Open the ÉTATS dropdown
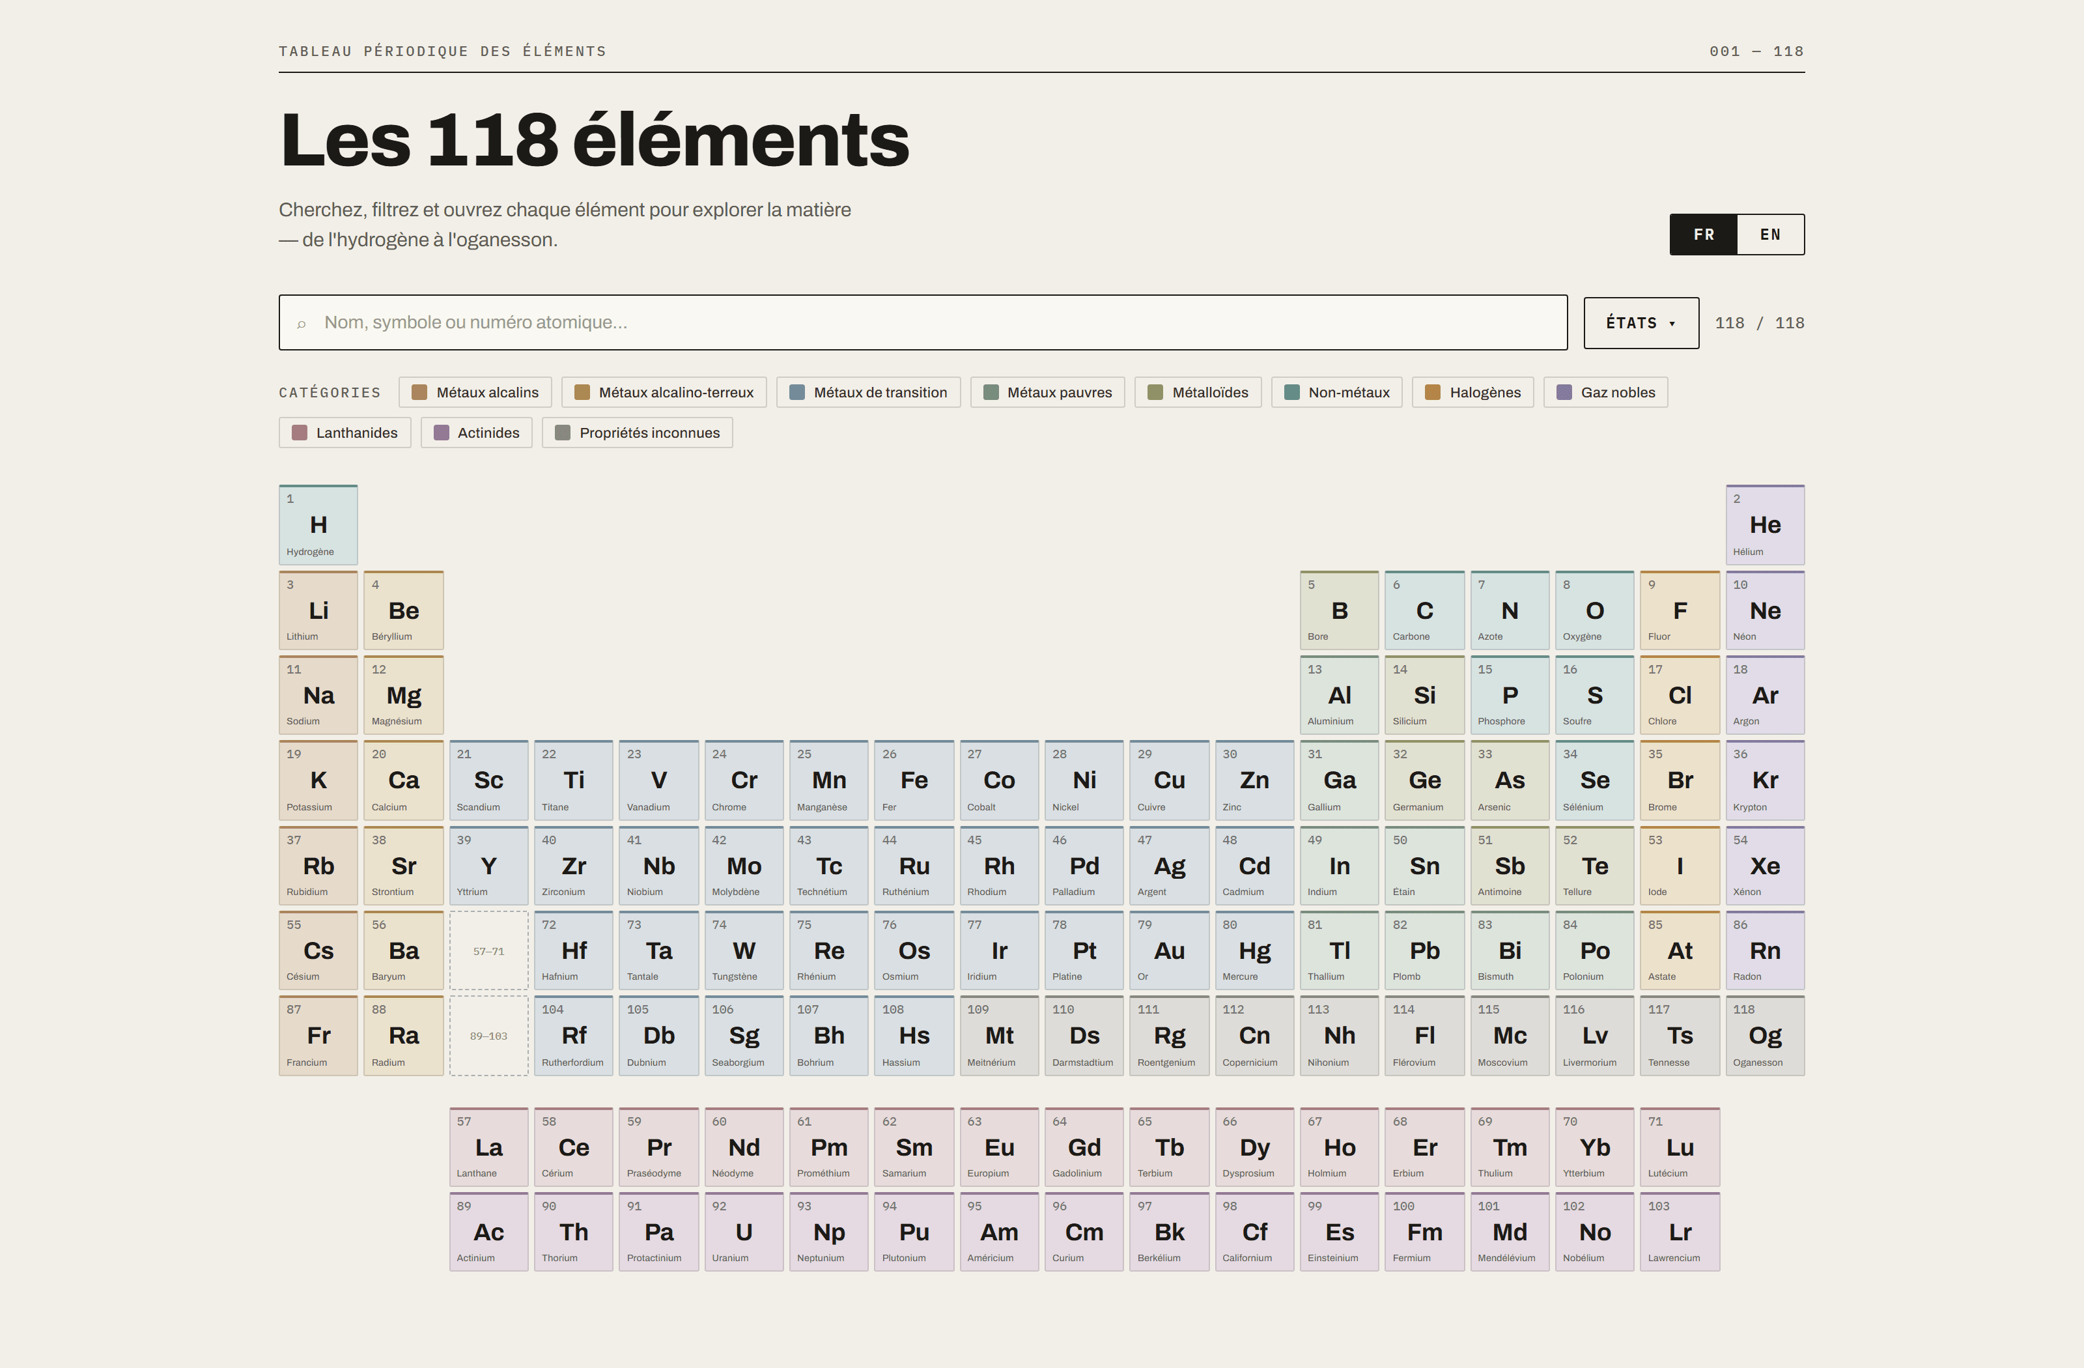The width and height of the screenshot is (2084, 1368). (x=1641, y=323)
